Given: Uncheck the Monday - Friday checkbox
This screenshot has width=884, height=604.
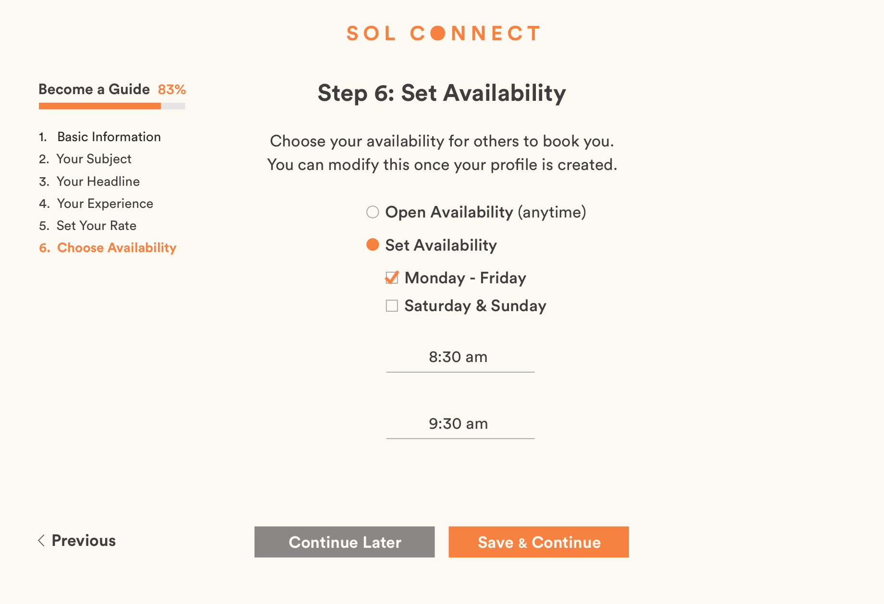Looking at the screenshot, I should (x=392, y=278).
